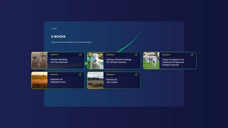Open Setting A Flexible Strategy title

(119, 61)
